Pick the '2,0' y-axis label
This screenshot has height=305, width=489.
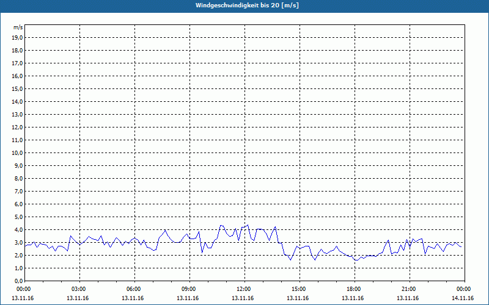pyautogui.click(x=18, y=255)
